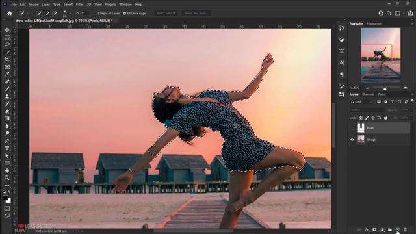
Task: Select the Lasso tool
Action: (7, 45)
